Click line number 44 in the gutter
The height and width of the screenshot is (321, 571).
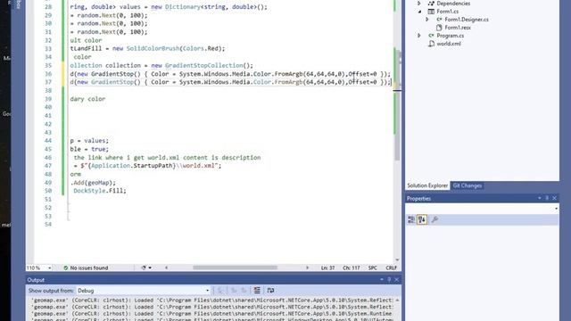(x=48, y=141)
